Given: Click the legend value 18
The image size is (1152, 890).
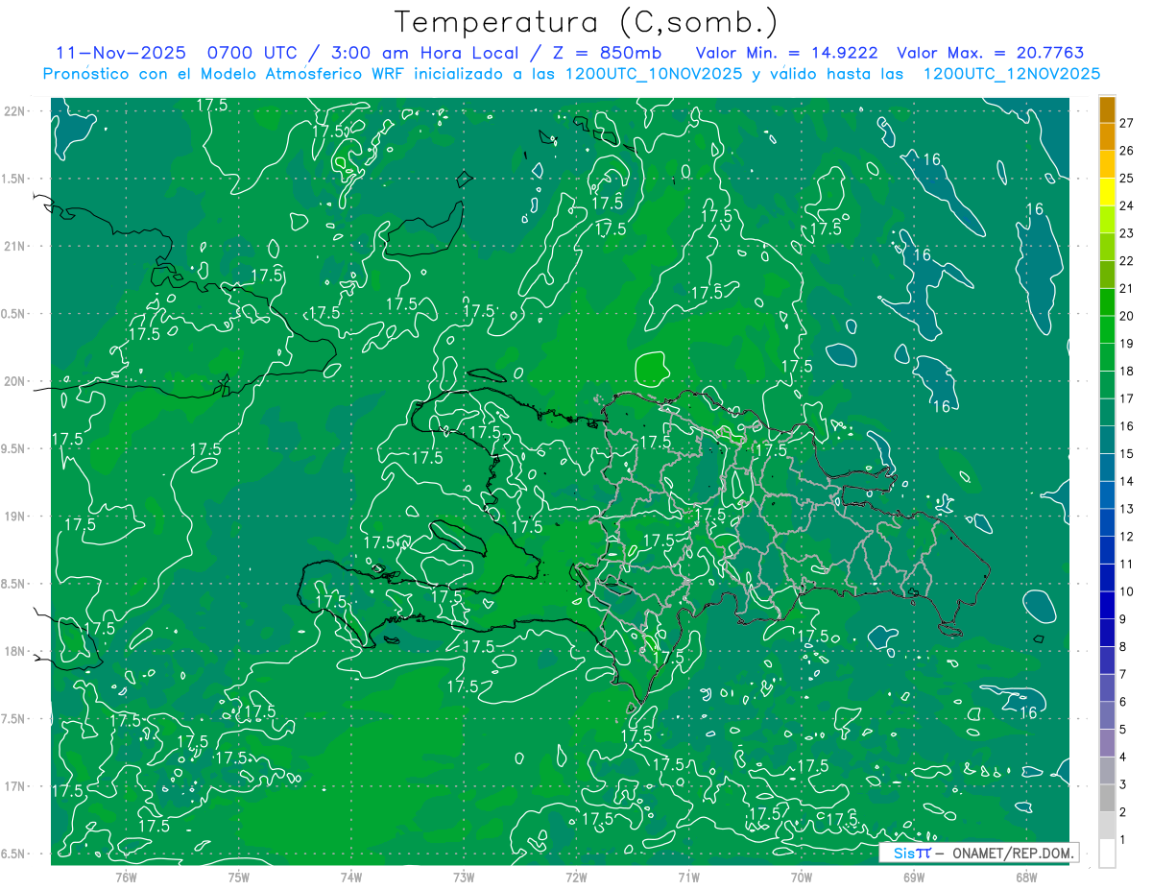Looking at the screenshot, I should [1127, 372].
